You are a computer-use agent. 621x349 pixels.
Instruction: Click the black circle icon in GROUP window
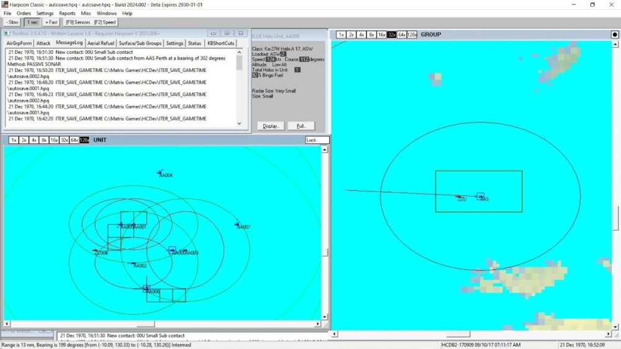click(615, 35)
